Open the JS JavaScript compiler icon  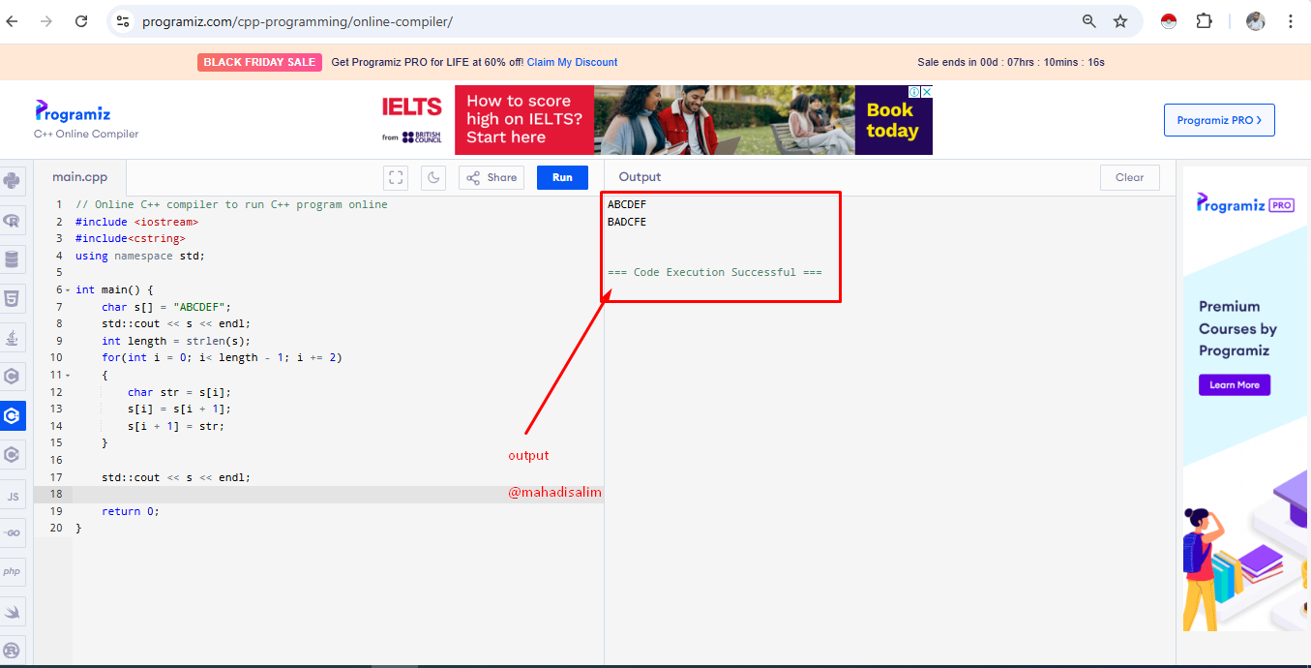coord(13,496)
